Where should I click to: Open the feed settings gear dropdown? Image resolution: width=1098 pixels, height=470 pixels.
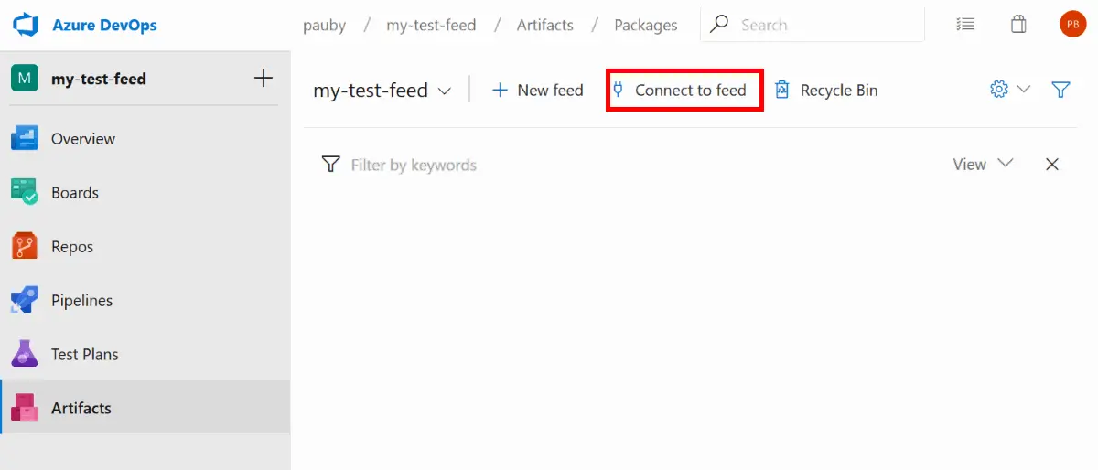[1009, 90]
